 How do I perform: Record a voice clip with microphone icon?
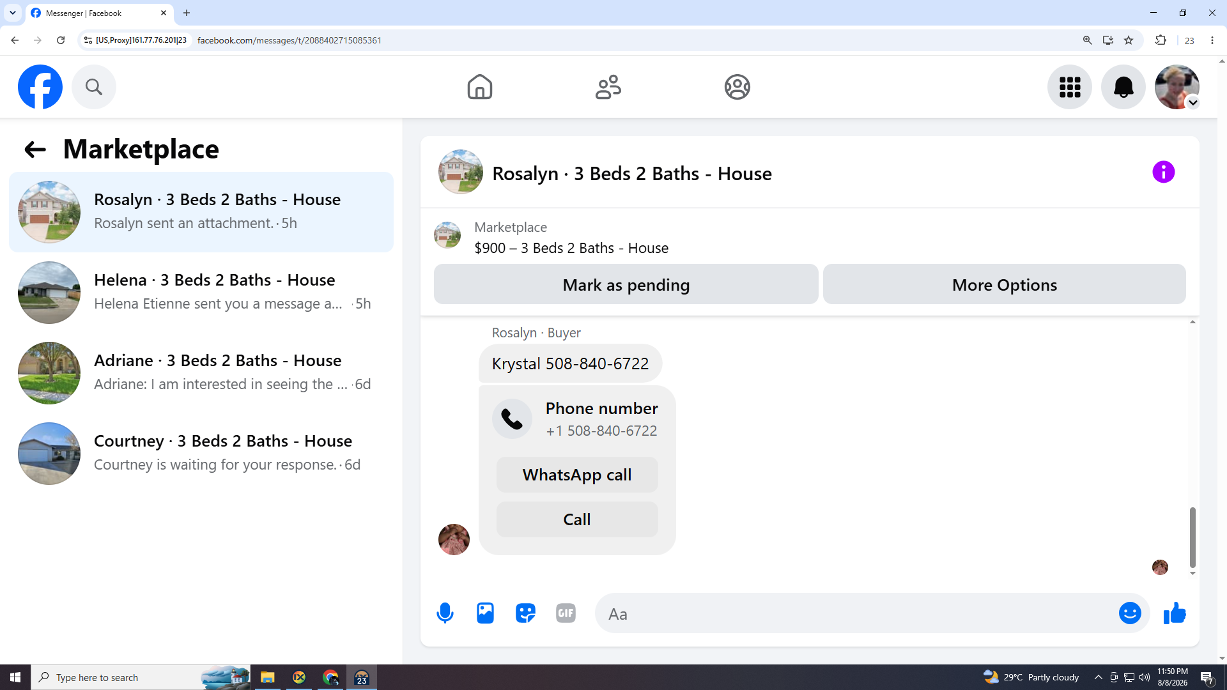pos(445,613)
